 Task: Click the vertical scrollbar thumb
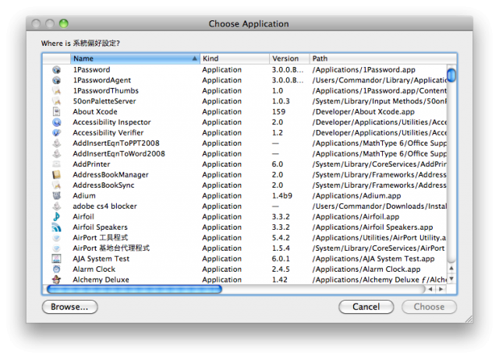[x=451, y=75]
